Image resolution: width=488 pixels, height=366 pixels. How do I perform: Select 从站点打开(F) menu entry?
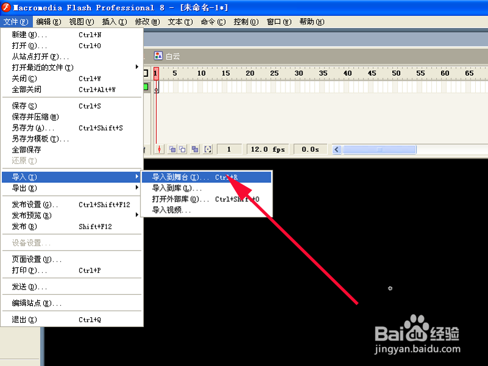point(71,57)
